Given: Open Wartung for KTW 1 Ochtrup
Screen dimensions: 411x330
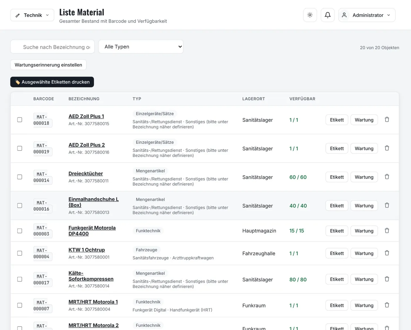Looking at the screenshot, I should [364, 253].
